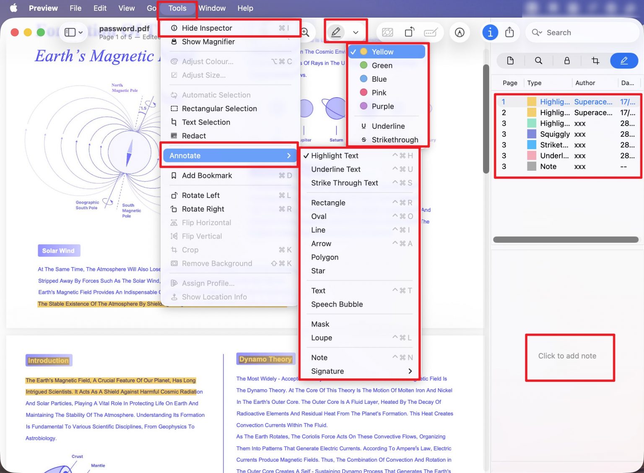Image resolution: width=644 pixels, height=473 pixels.
Task: Click the Share toolbar icon
Action: tap(509, 32)
